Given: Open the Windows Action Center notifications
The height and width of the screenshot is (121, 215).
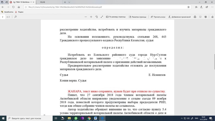Looking at the screenshot, I should pyautogui.click(x=211, y=118).
